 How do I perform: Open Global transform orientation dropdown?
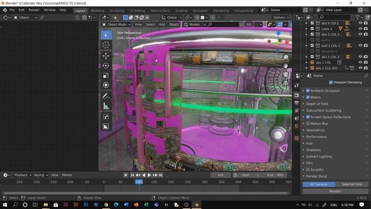tap(172, 17)
